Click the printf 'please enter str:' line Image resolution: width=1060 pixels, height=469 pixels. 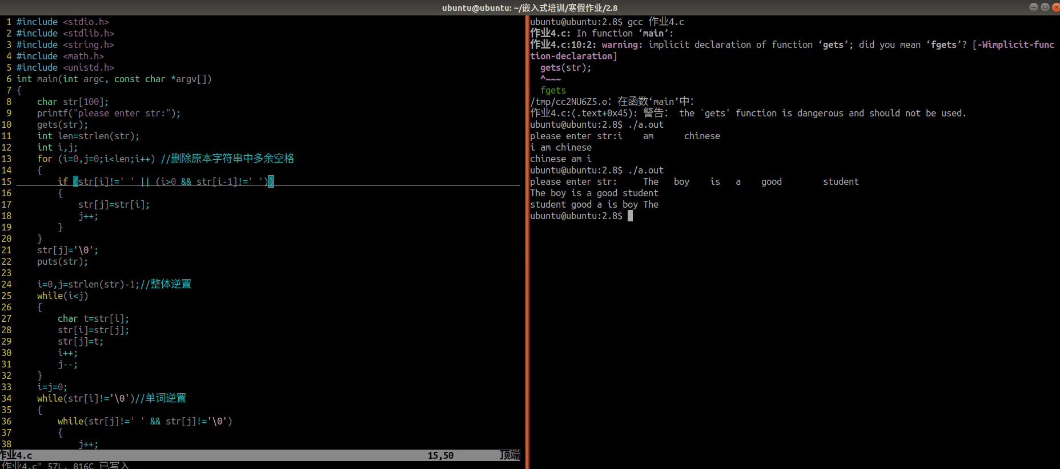pyautogui.click(x=109, y=113)
